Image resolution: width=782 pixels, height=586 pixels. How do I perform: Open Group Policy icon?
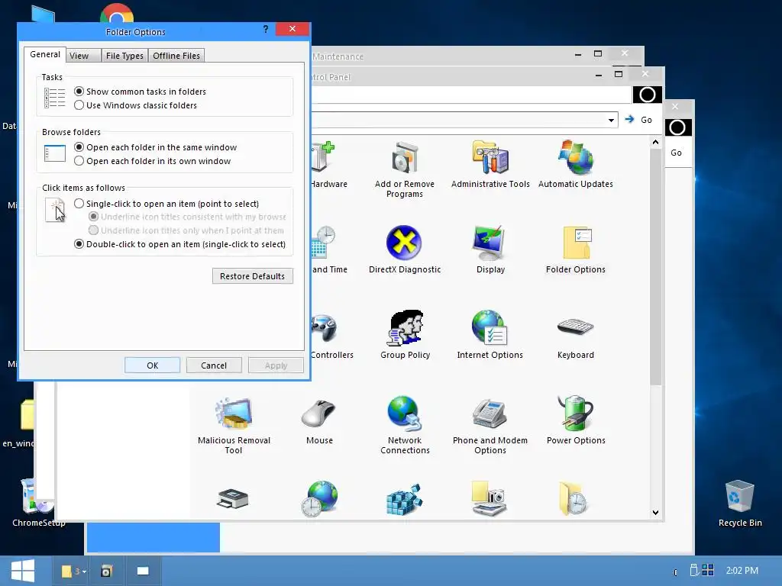tap(405, 335)
